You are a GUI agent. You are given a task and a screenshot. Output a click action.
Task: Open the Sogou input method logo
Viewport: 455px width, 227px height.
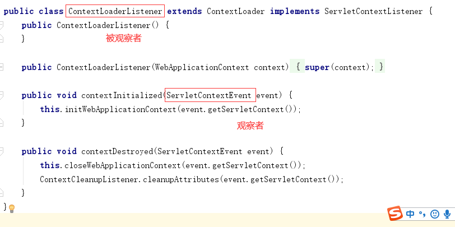point(395,214)
